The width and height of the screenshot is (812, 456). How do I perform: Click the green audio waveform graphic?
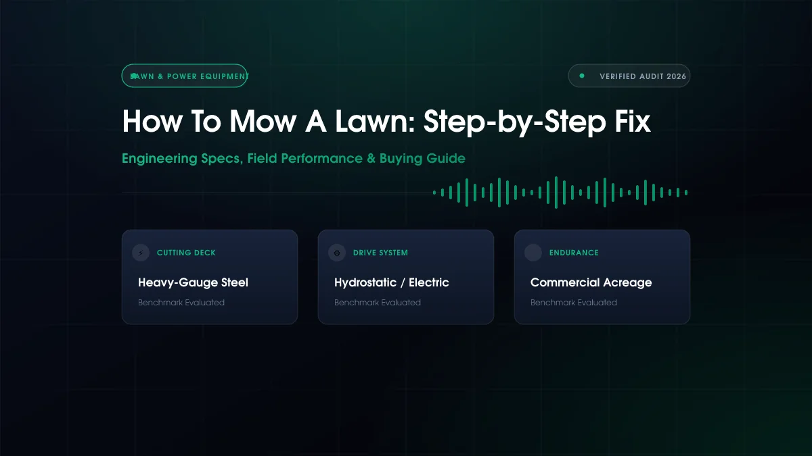(x=560, y=193)
